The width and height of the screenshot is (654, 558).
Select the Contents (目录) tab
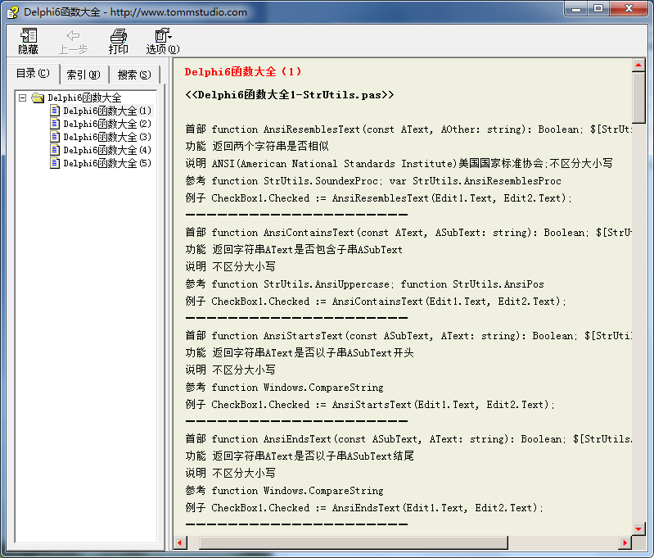coord(33,74)
